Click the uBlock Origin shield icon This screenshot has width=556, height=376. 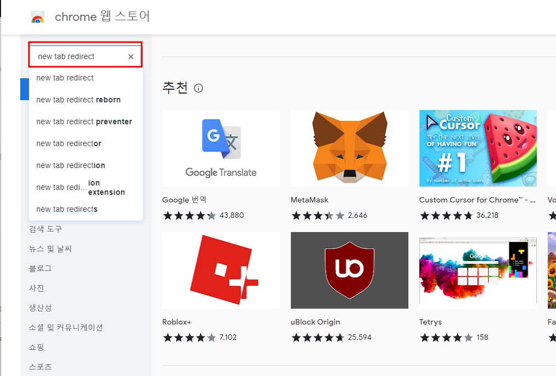pos(349,270)
